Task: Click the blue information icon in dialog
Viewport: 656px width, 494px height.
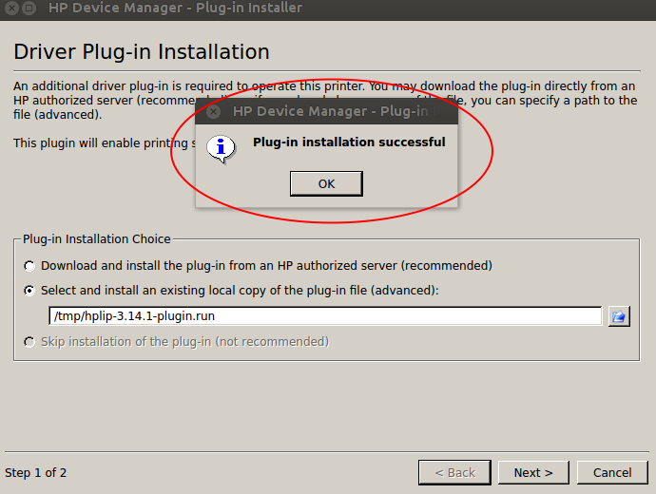Action: point(221,149)
